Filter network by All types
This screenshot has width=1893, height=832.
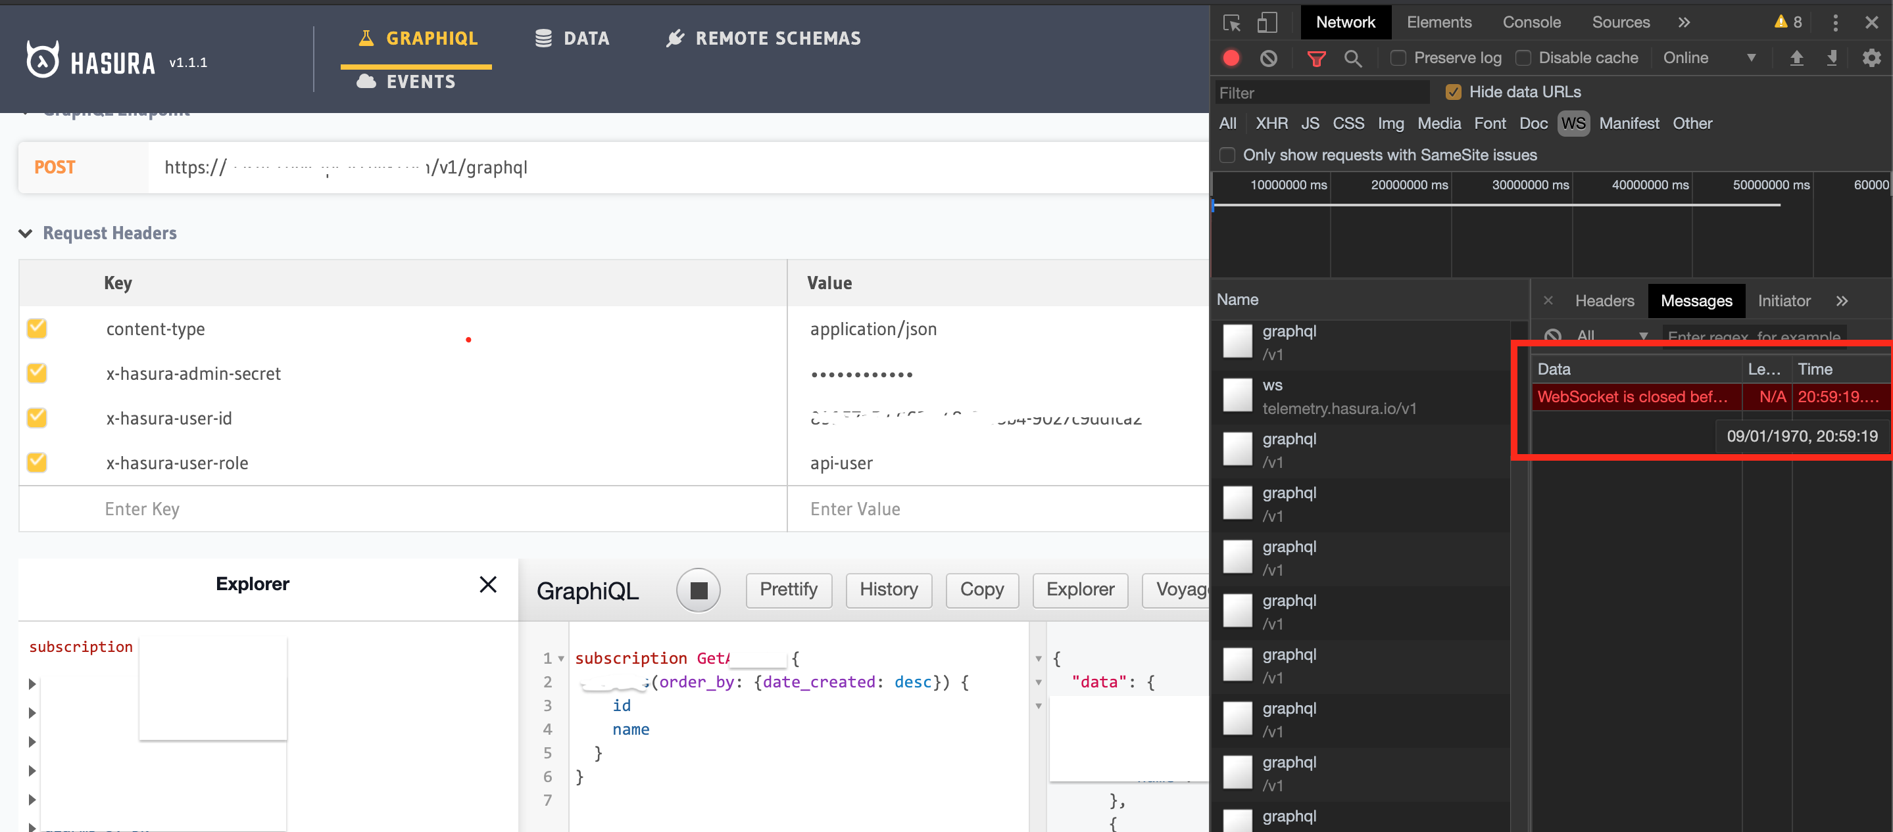1227,124
